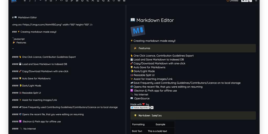Click '#### Save Frequently used Contributing' editor line
Image resolution: width=268 pixels, height=134 pixels.
(x=65, y=107)
